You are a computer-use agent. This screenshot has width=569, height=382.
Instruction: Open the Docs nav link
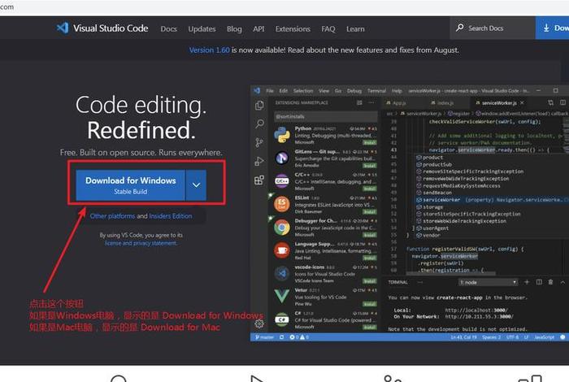click(x=169, y=28)
